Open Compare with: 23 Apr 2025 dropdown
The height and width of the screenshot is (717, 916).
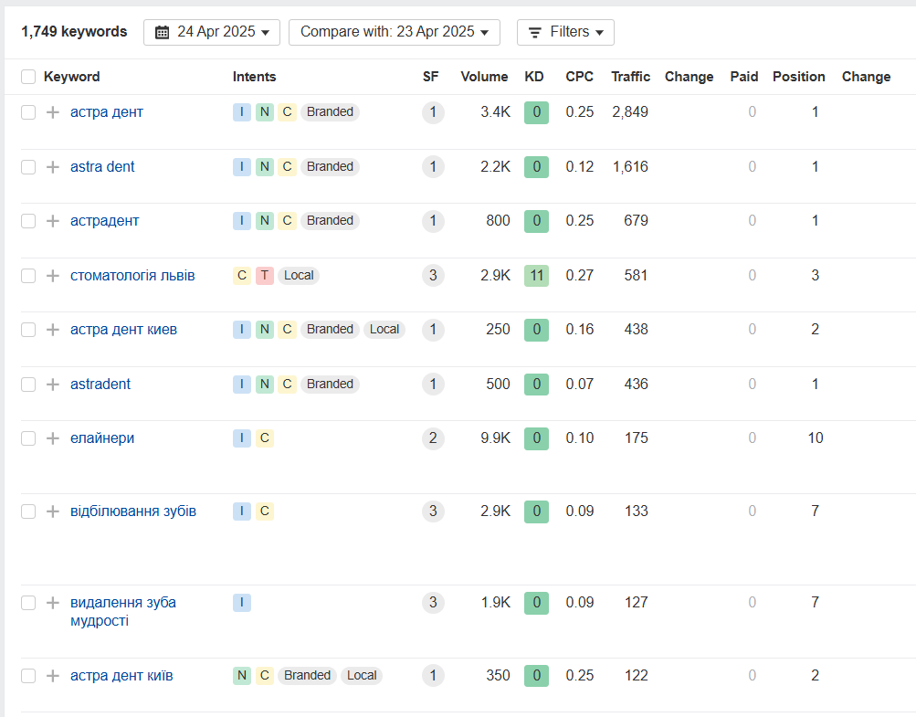point(395,32)
